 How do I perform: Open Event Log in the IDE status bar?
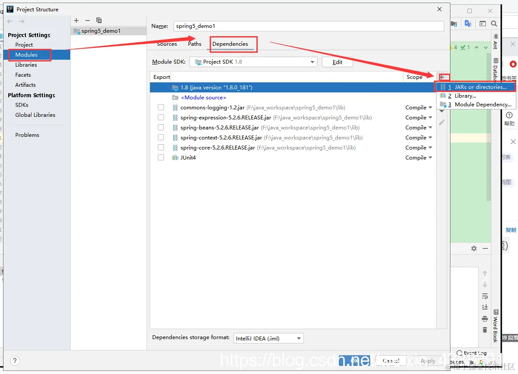click(471, 353)
